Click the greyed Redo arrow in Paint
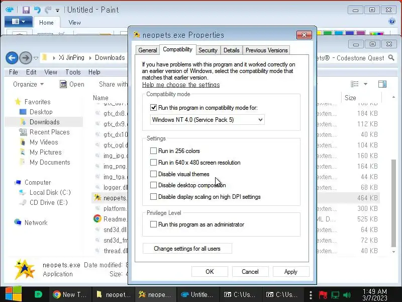This screenshot has width=402, height=302. coord(48,10)
